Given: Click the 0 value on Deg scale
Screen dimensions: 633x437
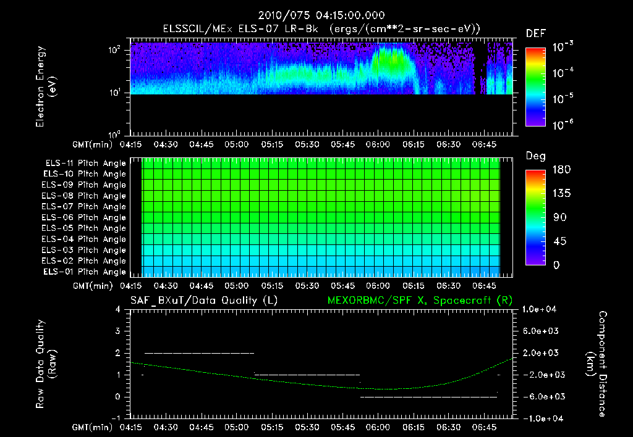Looking at the screenshot, I should pos(556,265).
